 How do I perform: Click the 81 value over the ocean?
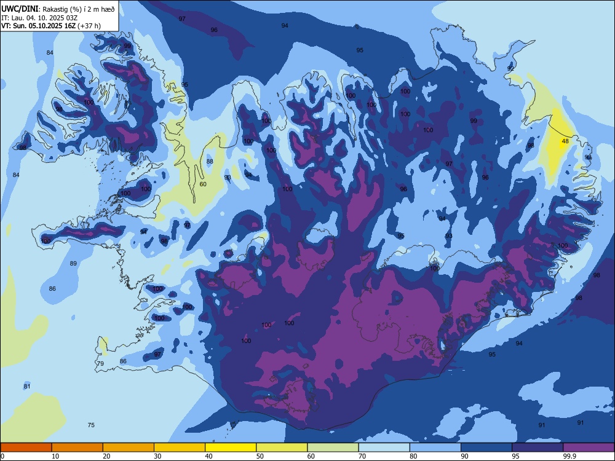point(26,387)
